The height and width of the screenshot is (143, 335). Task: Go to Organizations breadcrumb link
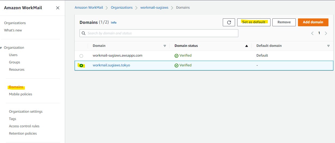coord(122,8)
